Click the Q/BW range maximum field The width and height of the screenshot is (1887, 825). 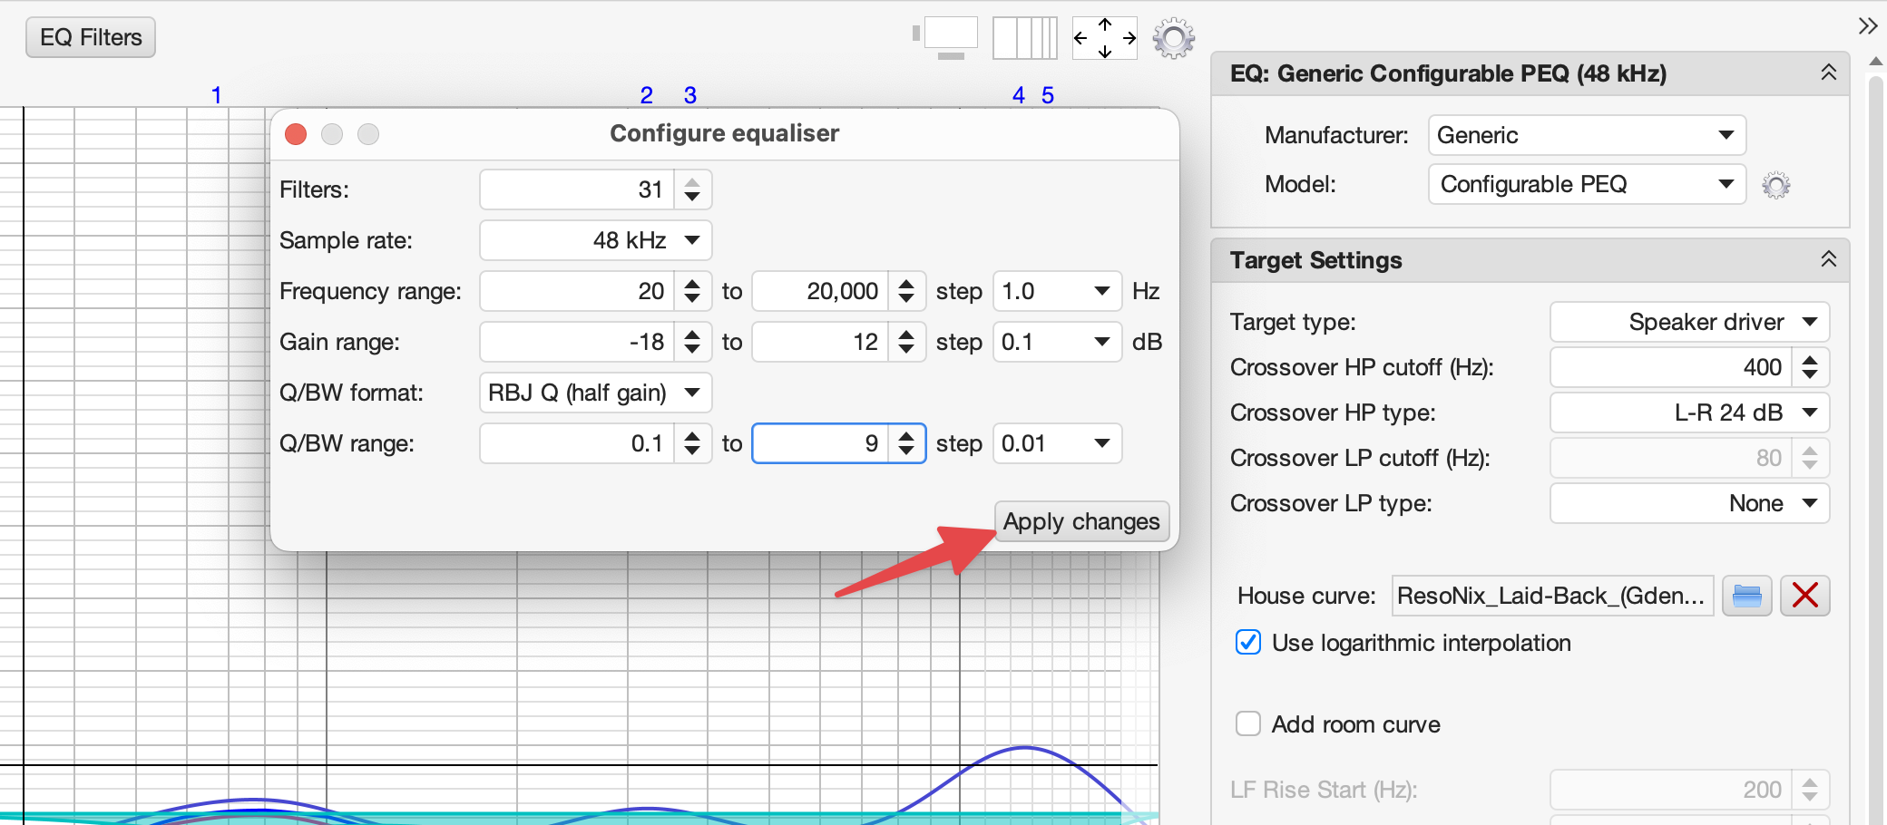819,443
